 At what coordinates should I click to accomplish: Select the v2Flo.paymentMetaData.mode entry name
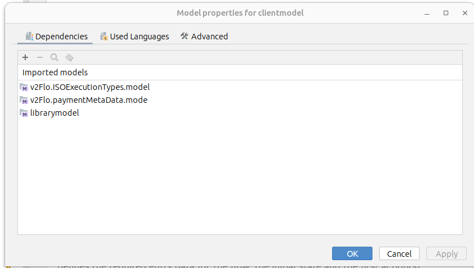89,100
